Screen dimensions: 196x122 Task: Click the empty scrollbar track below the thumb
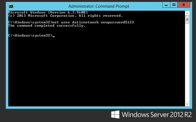coord(187,62)
